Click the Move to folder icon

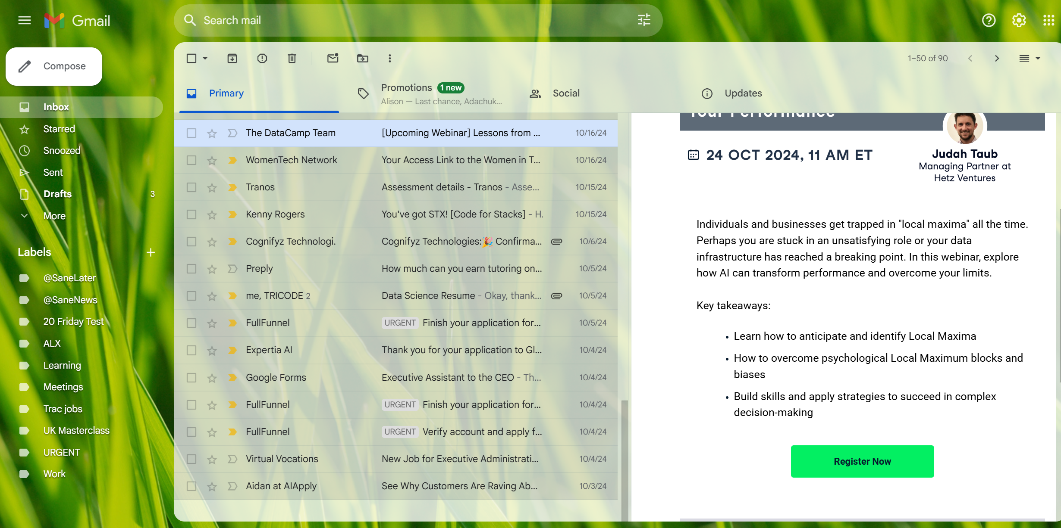tap(363, 58)
